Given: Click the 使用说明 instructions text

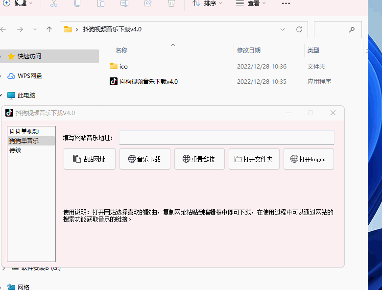Looking at the screenshot, I should [x=198, y=216].
